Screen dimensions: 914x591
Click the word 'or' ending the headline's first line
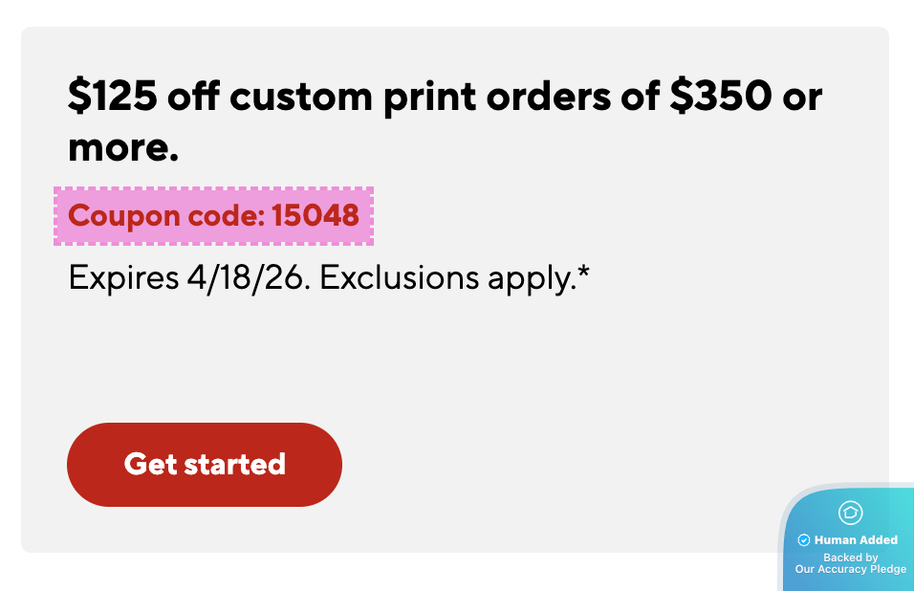[801, 98]
